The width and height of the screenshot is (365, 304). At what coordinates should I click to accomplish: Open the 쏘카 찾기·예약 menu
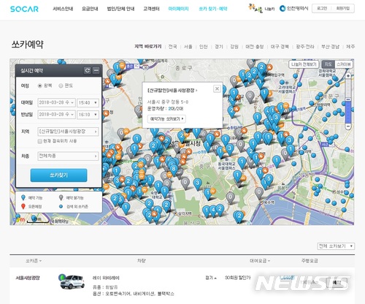[213, 9]
